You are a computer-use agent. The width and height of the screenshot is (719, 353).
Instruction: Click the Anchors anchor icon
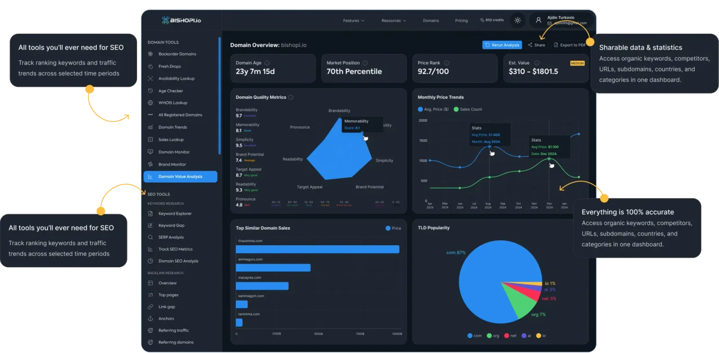pyautogui.click(x=151, y=318)
